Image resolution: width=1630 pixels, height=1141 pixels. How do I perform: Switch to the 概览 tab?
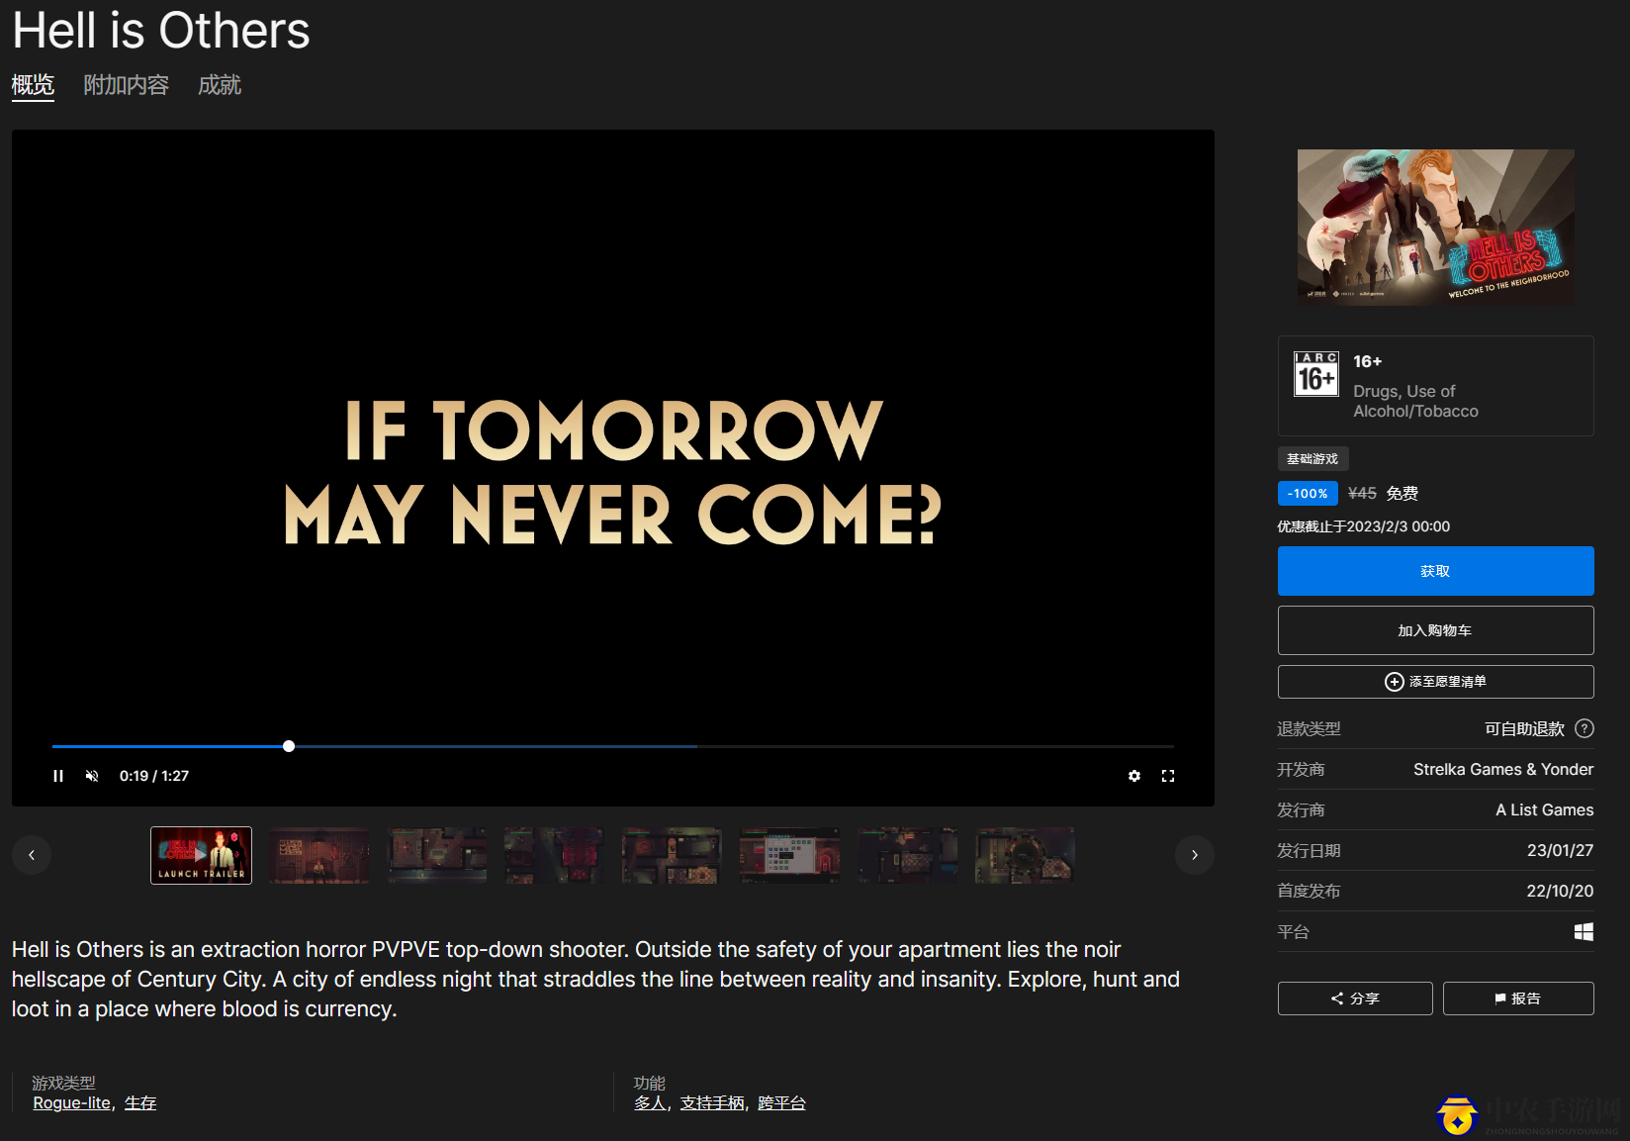(33, 85)
